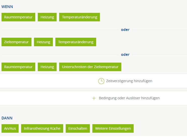Open Heizung tag in first condition row
Screen dimensions: 187x139
click(47, 17)
